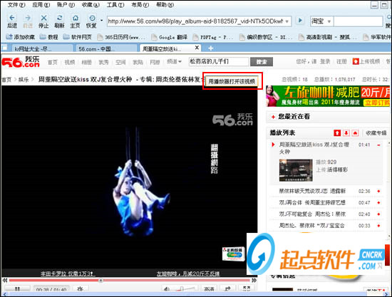Click the video progress bar slider handle
The width and height of the screenshot is (392, 297).
[x=100, y=281]
